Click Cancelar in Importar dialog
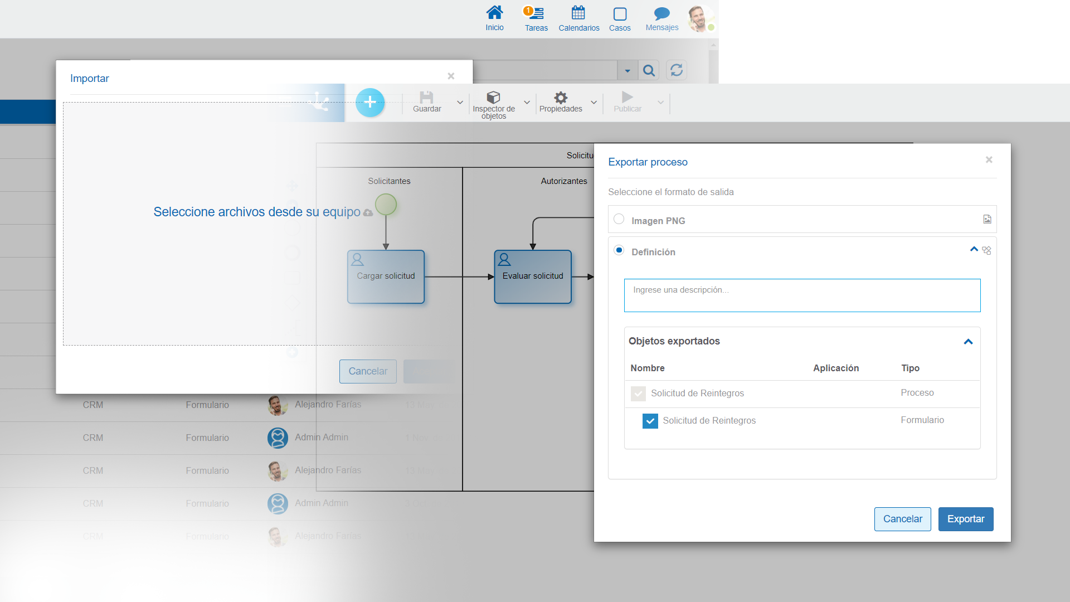Image resolution: width=1070 pixels, height=602 pixels. click(368, 371)
